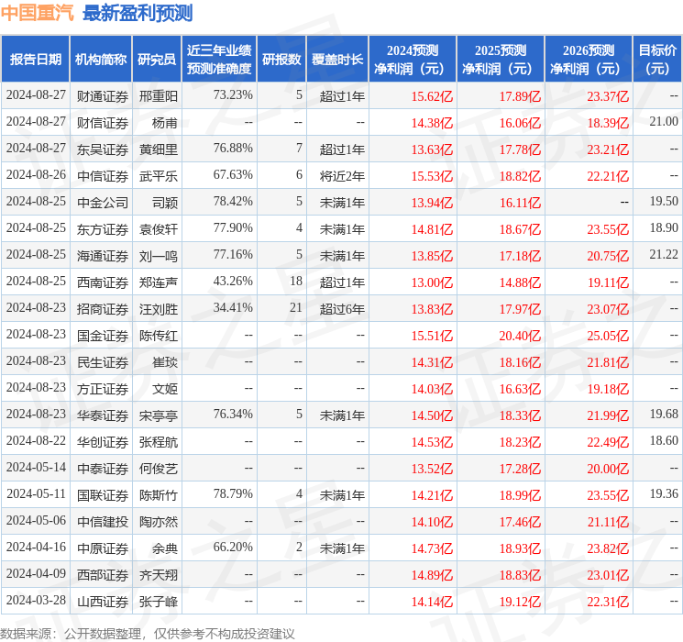Click the 研报数 column header

coord(281,60)
